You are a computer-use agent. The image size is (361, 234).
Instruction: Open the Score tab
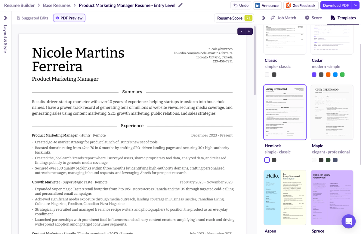pyautogui.click(x=313, y=18)
